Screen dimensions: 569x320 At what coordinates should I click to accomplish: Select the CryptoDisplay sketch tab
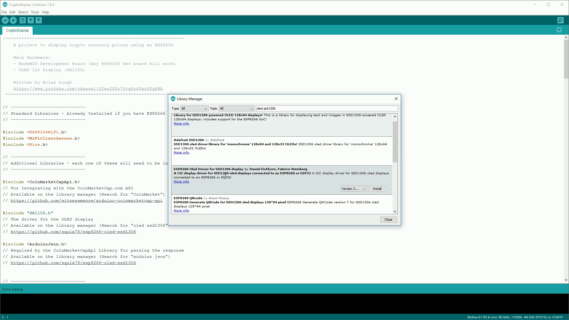[x=17, y=31]
